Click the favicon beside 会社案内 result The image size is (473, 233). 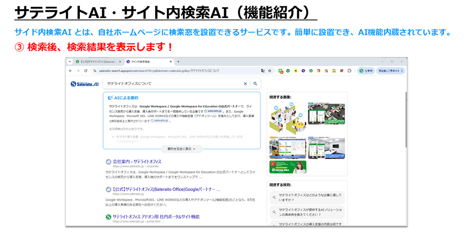(x=109, y=161)
